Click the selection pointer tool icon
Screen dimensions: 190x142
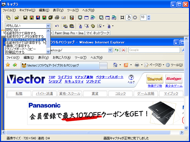[80, 26]
